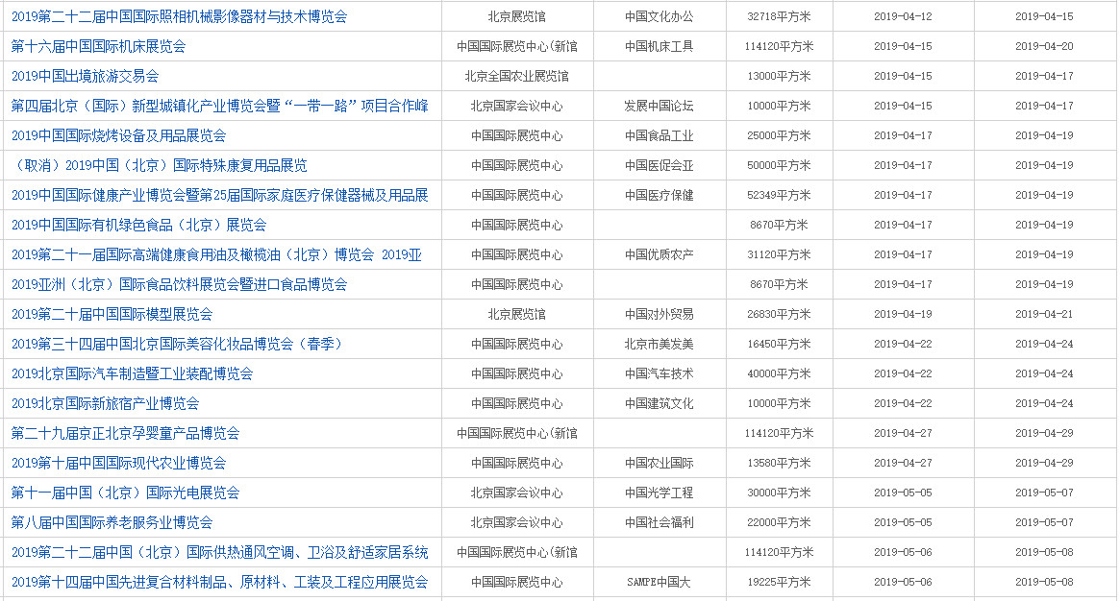The image size is (1120, 601).
Task: Click organizer 中国医疗保健
Action: 659,195
